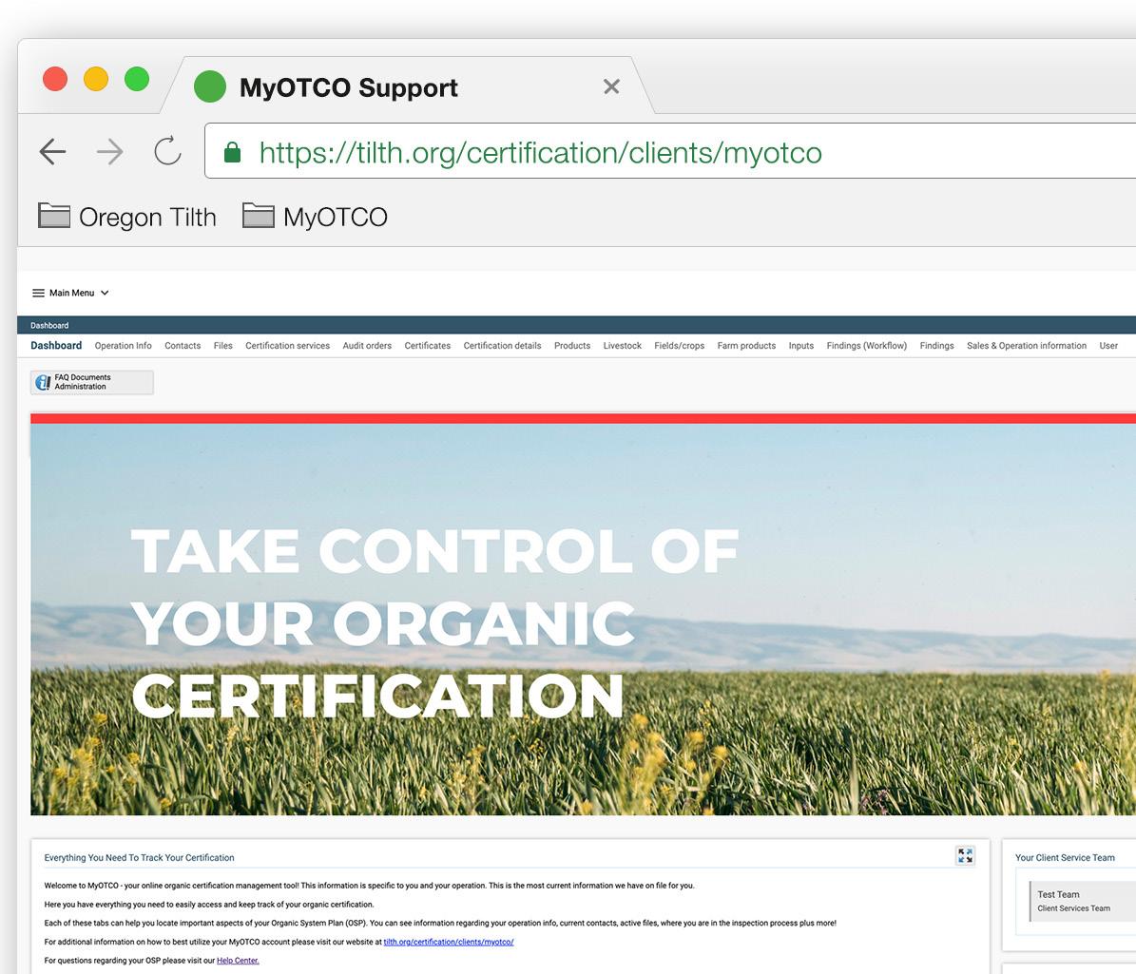
Task: Open the Findings (Workflow) tab
Action: [866, 346]
